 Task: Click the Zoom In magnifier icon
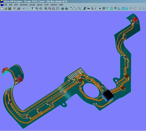[46, 8]
